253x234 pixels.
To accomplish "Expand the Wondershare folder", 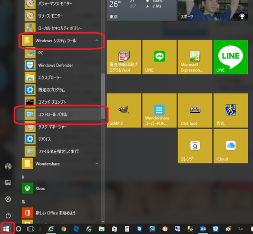I will [x=61, y=164].
